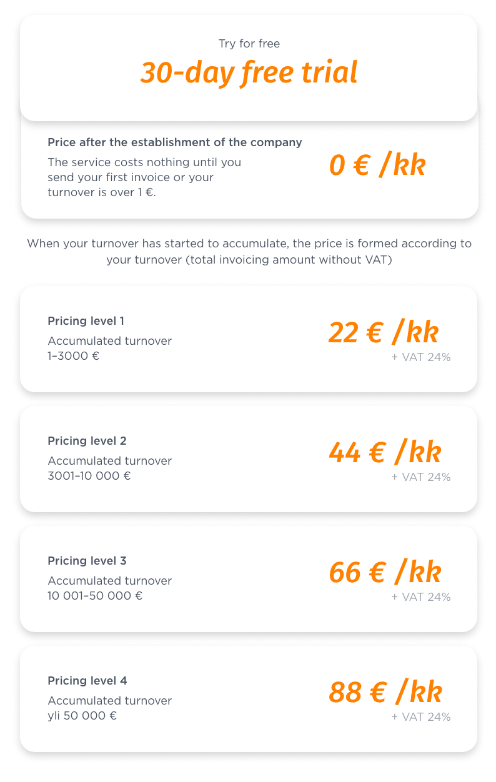Click the turnover accumulation explanation paragraph
The height and width of the screenshot is (782, 496).
pos(249,251)
